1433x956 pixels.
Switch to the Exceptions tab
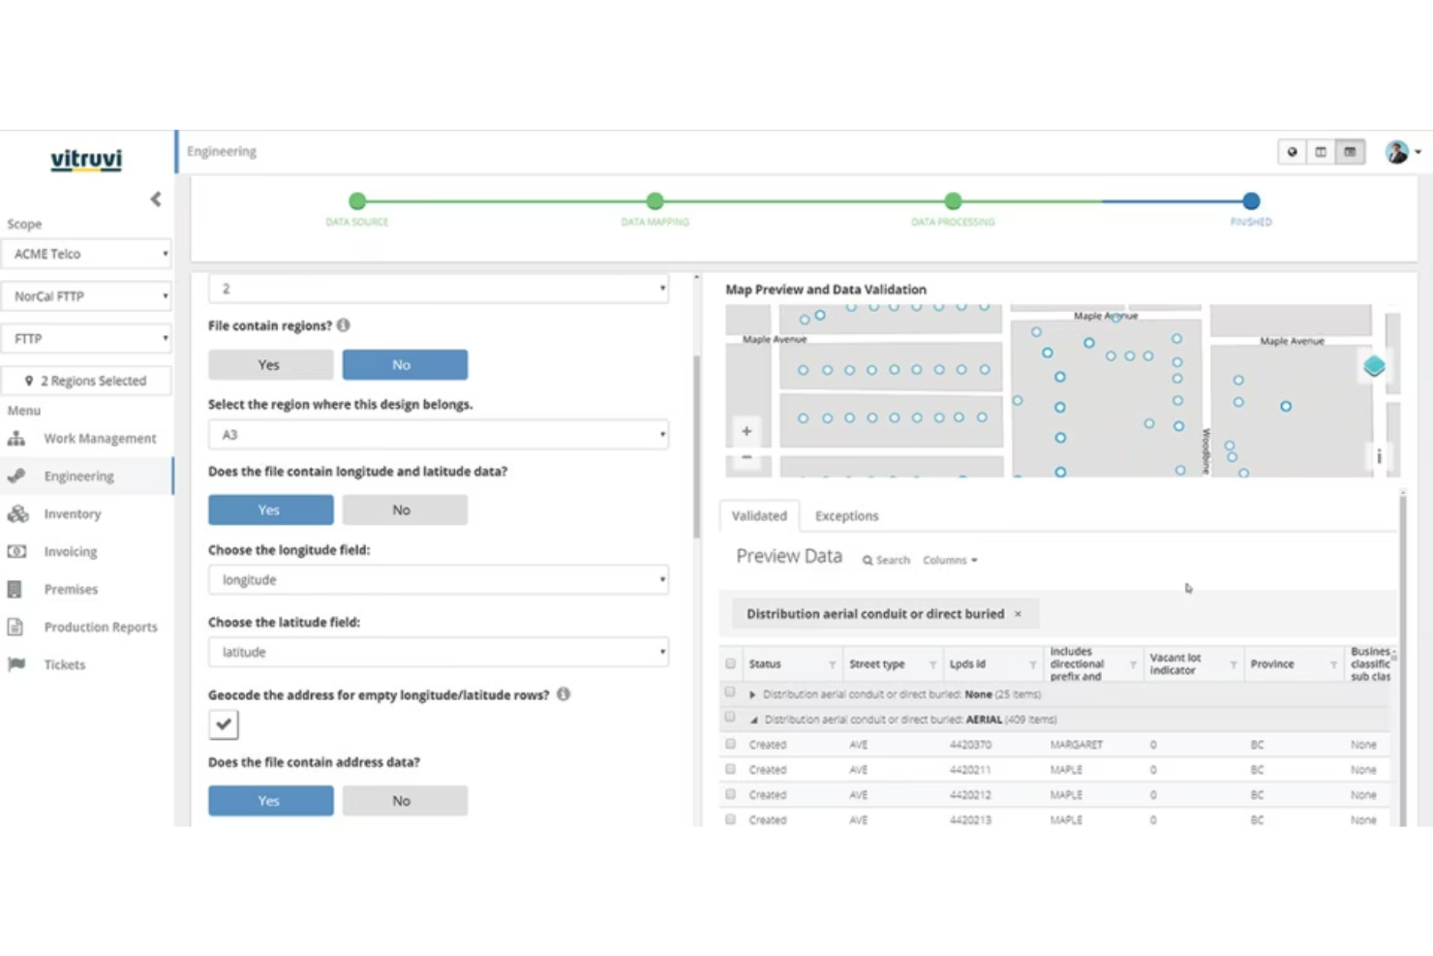coord(846,515)
